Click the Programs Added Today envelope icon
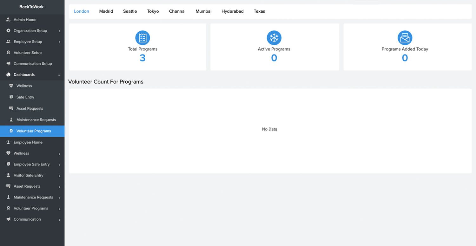Viewport: 476px width, 246px height. (405, 38)
